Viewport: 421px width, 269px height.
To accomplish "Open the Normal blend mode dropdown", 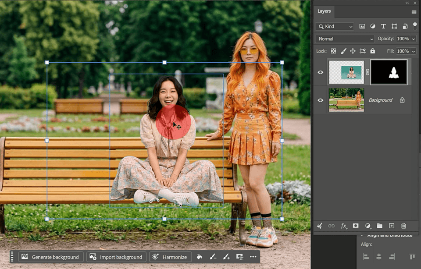I will coord(345,39).
